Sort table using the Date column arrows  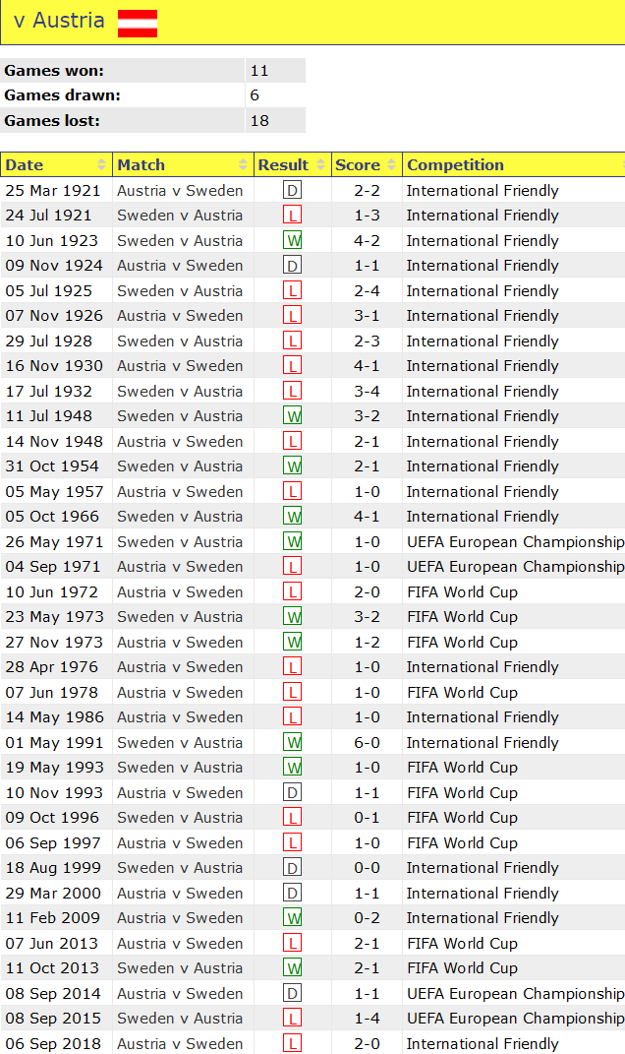(101, 165)
